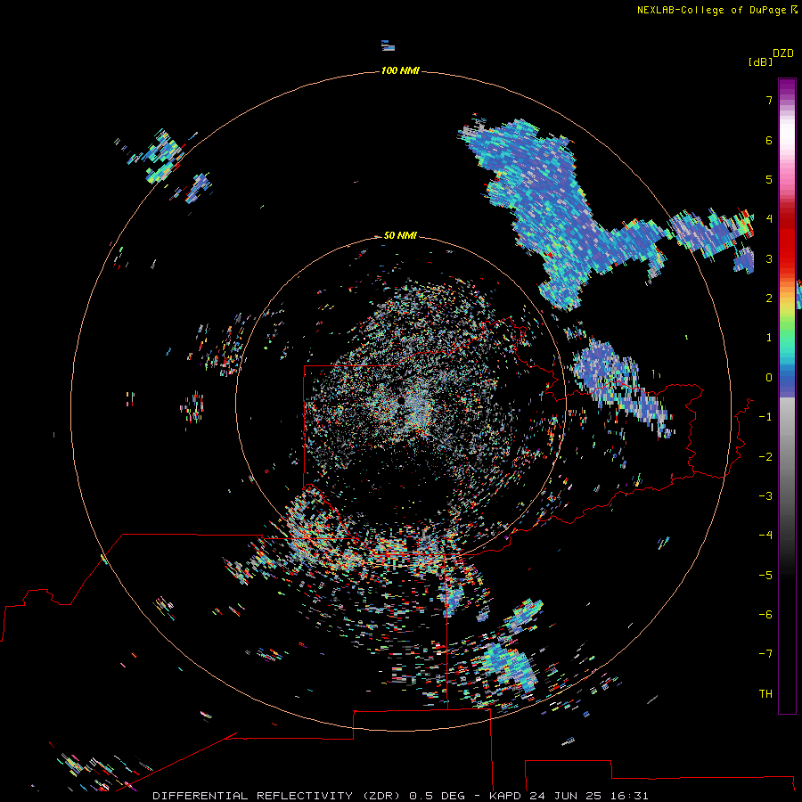The width and height of the screenshot is (802, 802).
Task: Click the 2 value on color scale
Action: click(x=769, y=299)
